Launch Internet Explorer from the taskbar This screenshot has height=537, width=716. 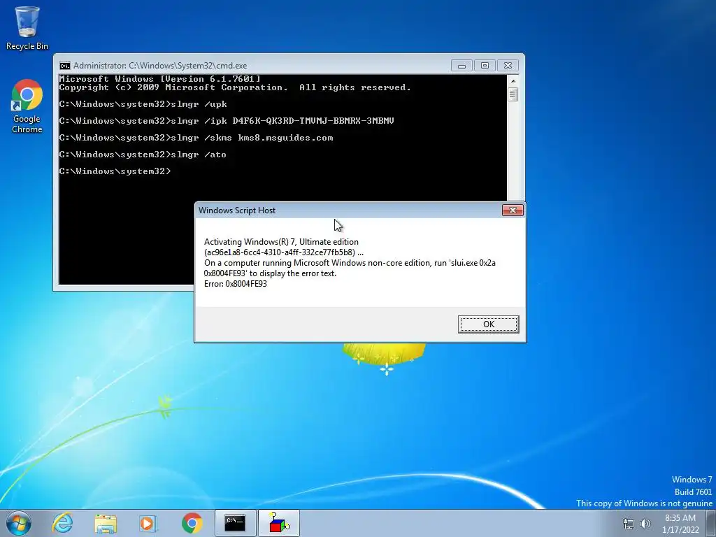point(62,523)
